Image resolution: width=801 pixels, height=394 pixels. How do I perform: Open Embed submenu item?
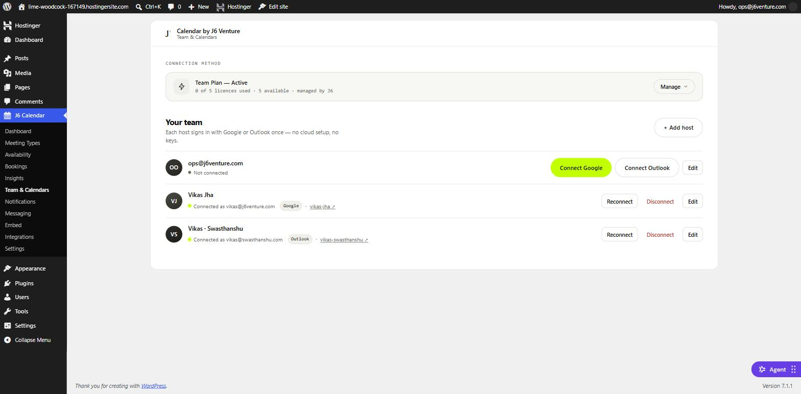13,225
